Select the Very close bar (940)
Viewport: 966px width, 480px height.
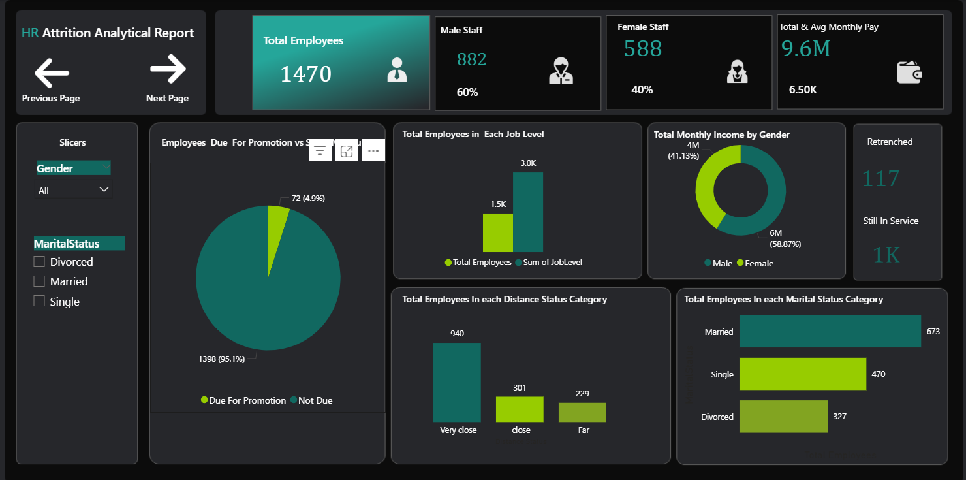457,382
